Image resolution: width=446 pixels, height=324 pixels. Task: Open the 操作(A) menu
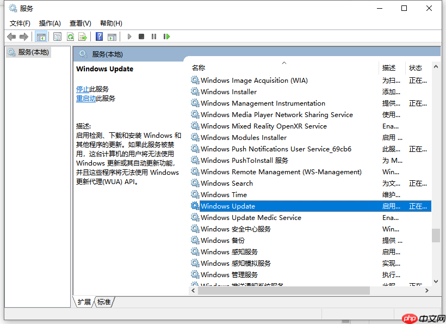[50, 23]
